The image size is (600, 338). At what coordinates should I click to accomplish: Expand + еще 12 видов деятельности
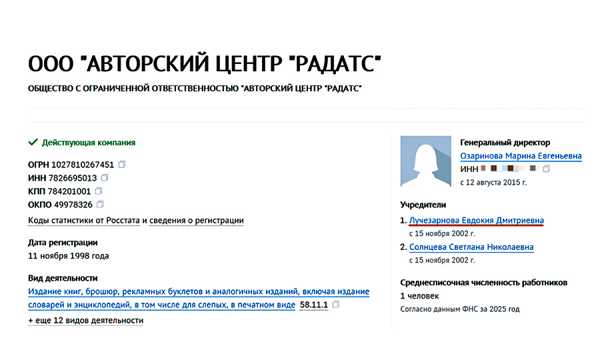(x=86, y=321)
